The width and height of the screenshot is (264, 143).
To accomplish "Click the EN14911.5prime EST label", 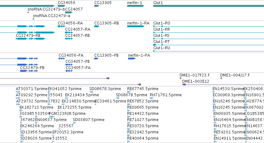I will coord(229,138).
